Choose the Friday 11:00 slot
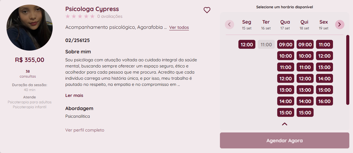The image size is (353, 153). (x=324, y=44)
